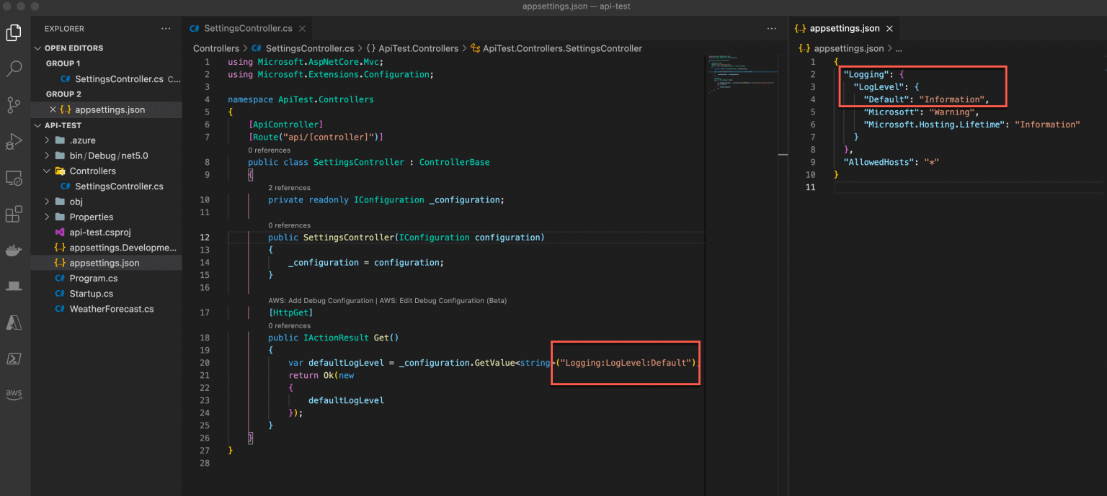Open the Extensions marketplace view
The image size is (1107, 496).
click(14, 214)
